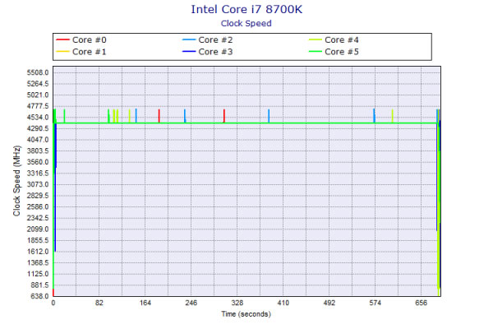The width and height of the screenshot is (493, 329).
Task: Click the Core #0 legend label
Action: tap(90, 40)
